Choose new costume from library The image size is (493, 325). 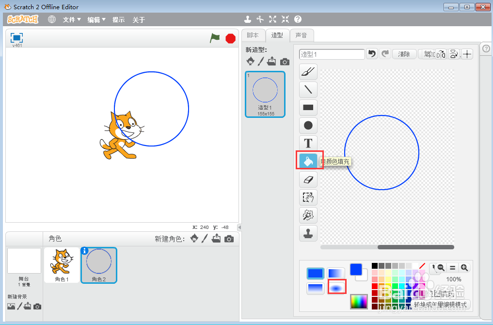[250, 61]
